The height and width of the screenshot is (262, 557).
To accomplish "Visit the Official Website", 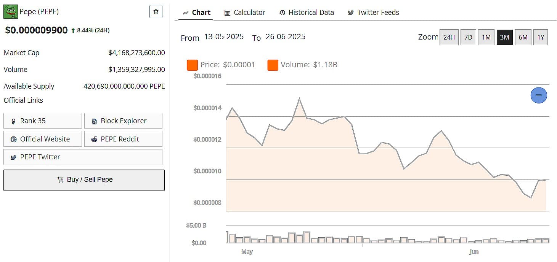I will (x=43, y=139).
